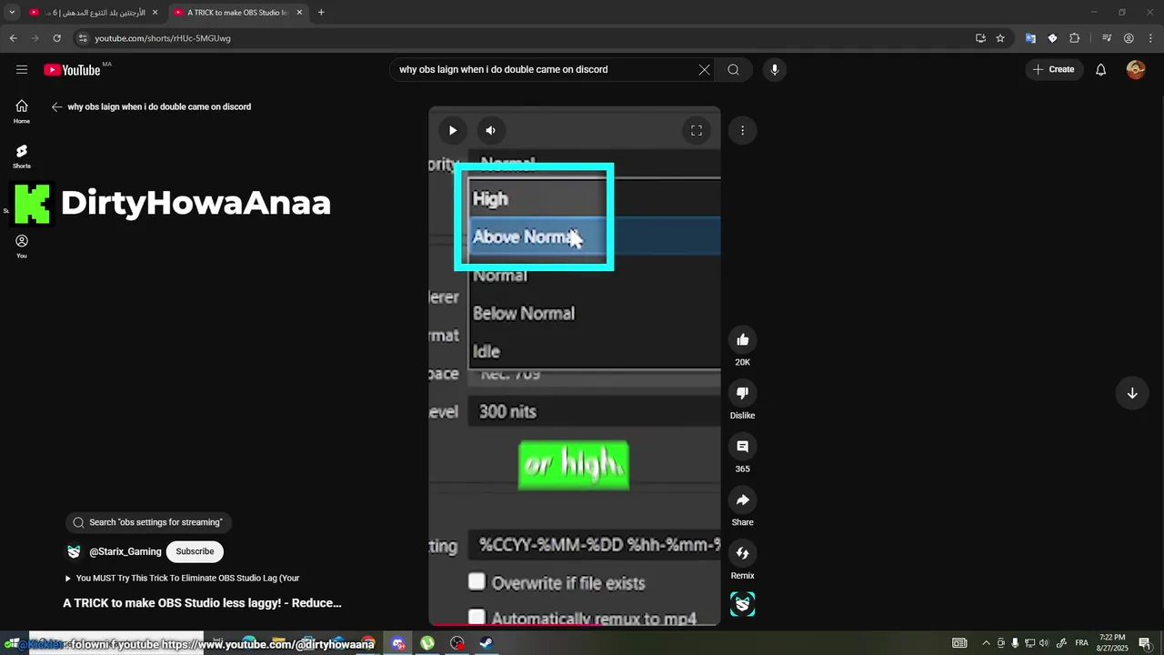The image size is (1164, 655).
Task: Go to the next Short
Action: point(1132,393)
